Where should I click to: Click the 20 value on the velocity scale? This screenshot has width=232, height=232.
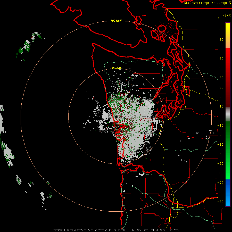tap(221, 97)
